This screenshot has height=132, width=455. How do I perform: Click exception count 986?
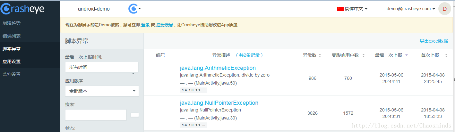tap(312, 78)
